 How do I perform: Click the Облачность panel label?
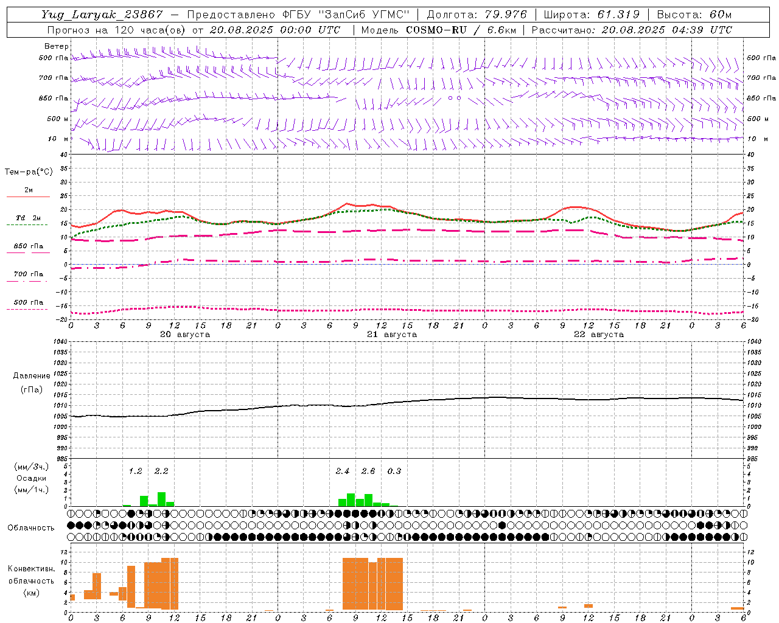31,528
